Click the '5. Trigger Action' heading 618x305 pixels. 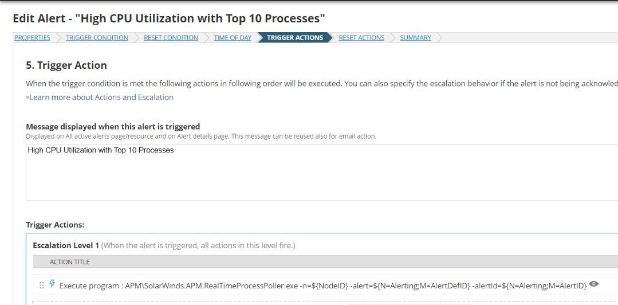pos(66,65)
